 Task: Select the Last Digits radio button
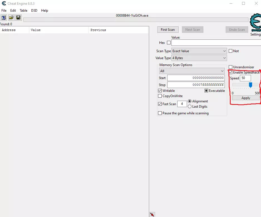tap(189, 107)
